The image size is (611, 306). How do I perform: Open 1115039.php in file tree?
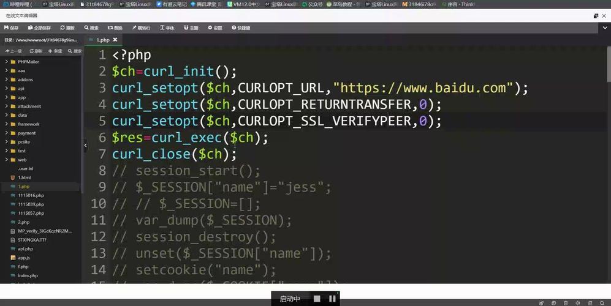point(31,204)
